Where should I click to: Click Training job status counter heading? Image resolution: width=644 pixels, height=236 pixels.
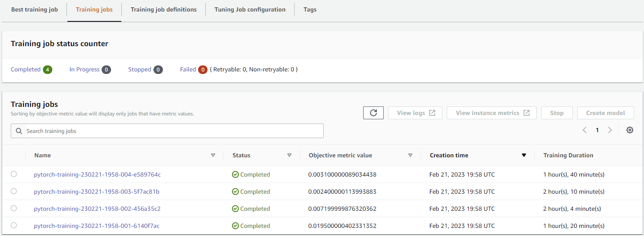click(60, 44)
